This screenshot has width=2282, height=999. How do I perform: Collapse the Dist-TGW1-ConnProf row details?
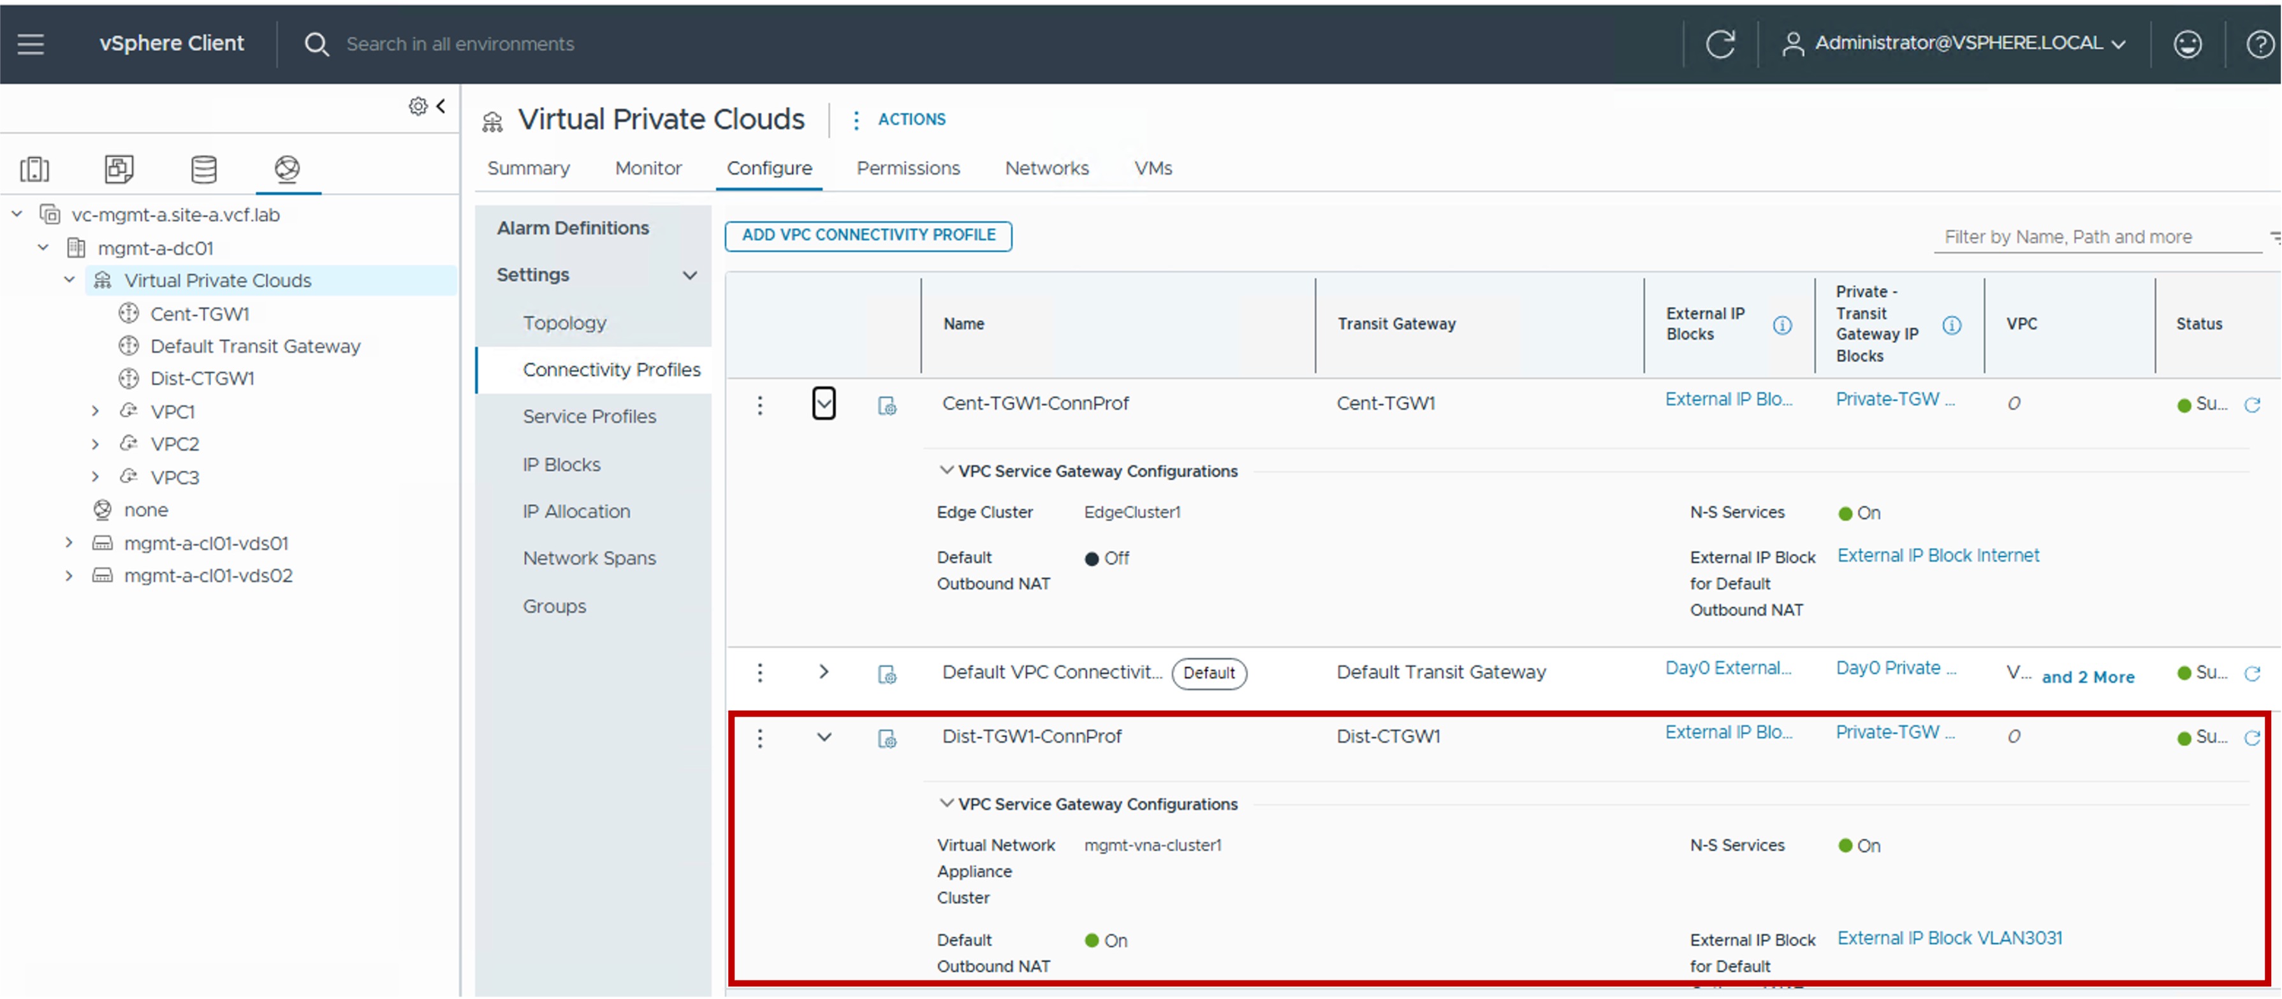[824, 737]
